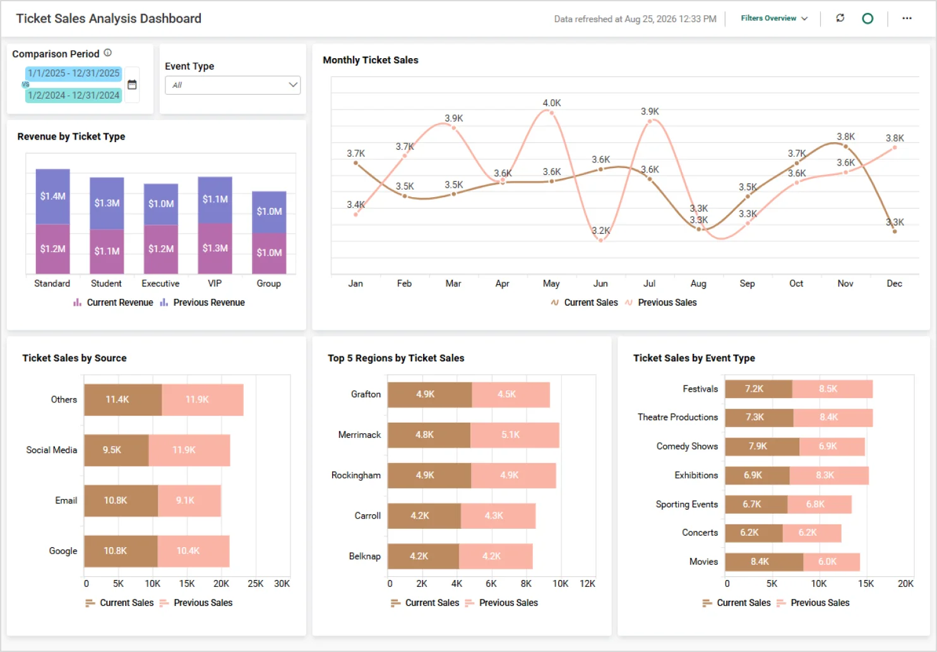The height and width of the screenshot is (652, 937).
Task: Click the Ticket Sales Analysis Dashboard title
Action: pos(109,19)
